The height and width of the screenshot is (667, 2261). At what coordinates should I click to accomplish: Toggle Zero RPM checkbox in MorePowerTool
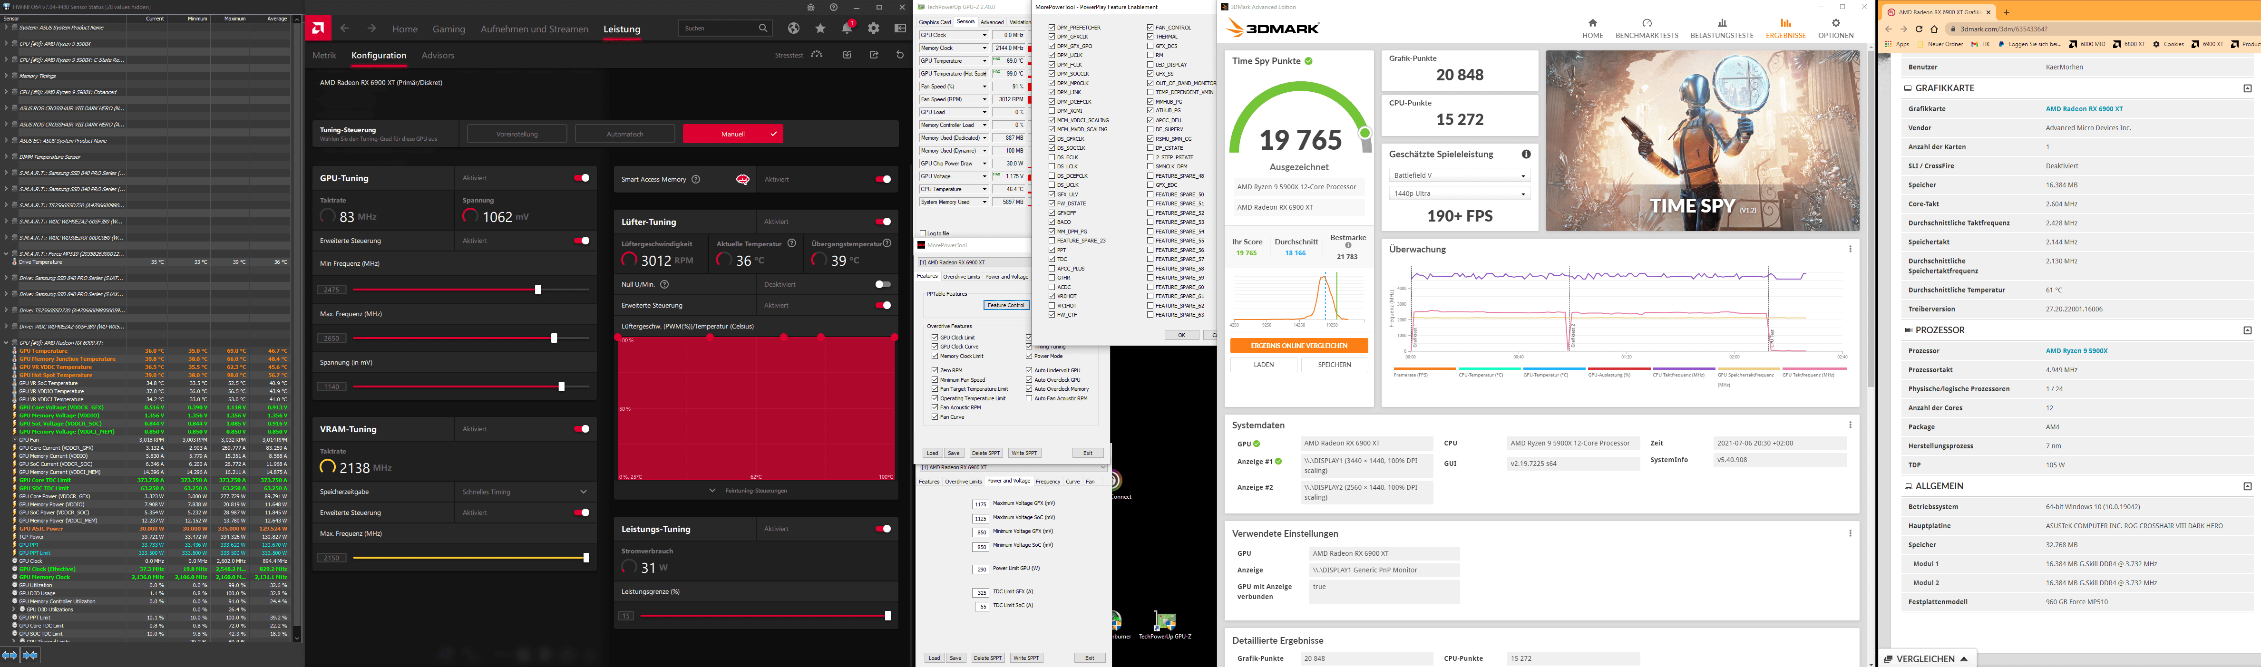coord(935,370)
